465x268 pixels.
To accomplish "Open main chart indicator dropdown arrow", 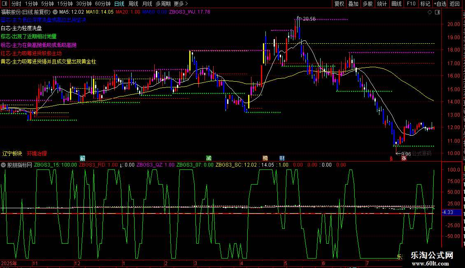I will coord(55,12).
